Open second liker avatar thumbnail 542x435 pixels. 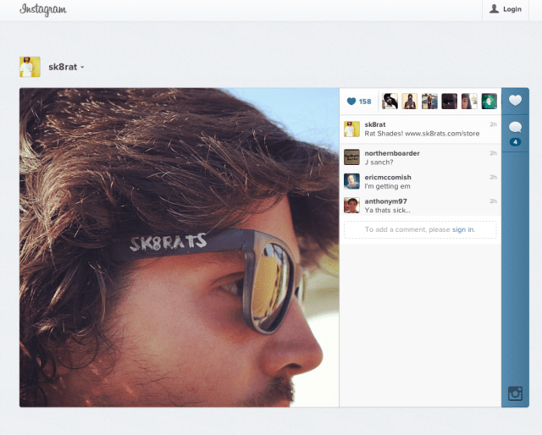click(x=409, y=102)
